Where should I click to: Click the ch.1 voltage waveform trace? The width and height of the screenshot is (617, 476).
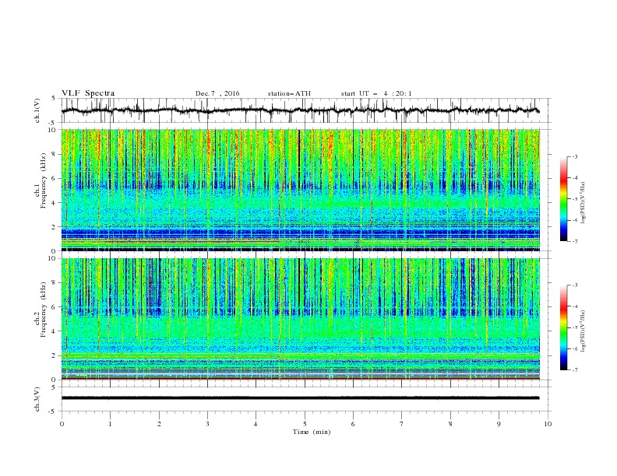301,110
